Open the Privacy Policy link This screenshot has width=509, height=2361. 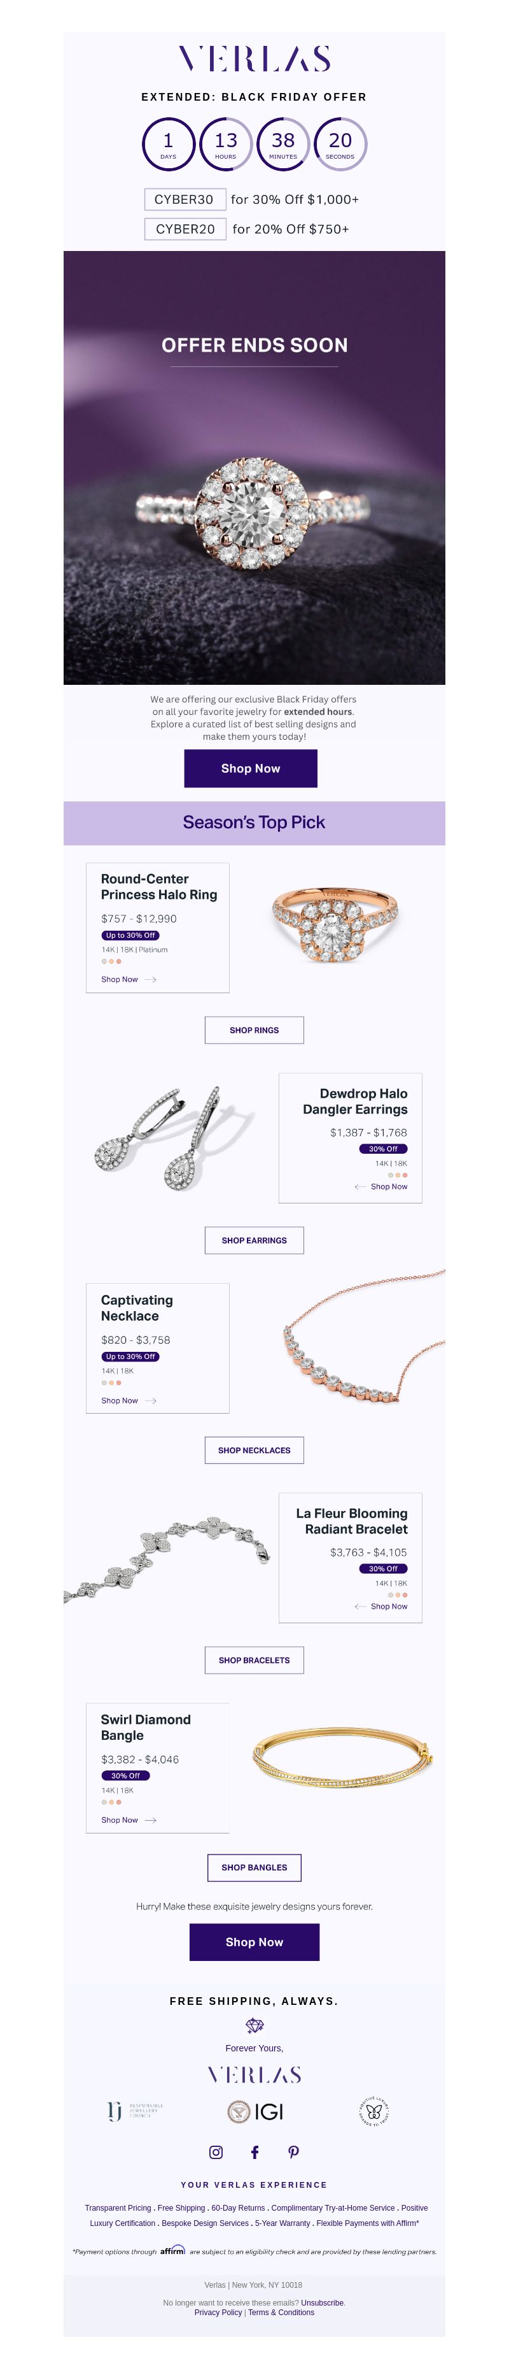pos(218,2313)
